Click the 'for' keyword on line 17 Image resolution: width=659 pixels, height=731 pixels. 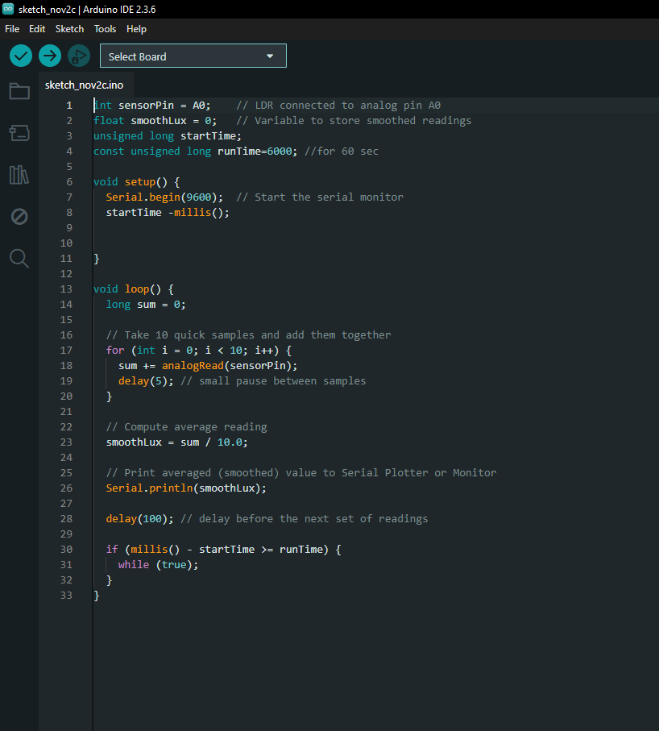(115, 350)
